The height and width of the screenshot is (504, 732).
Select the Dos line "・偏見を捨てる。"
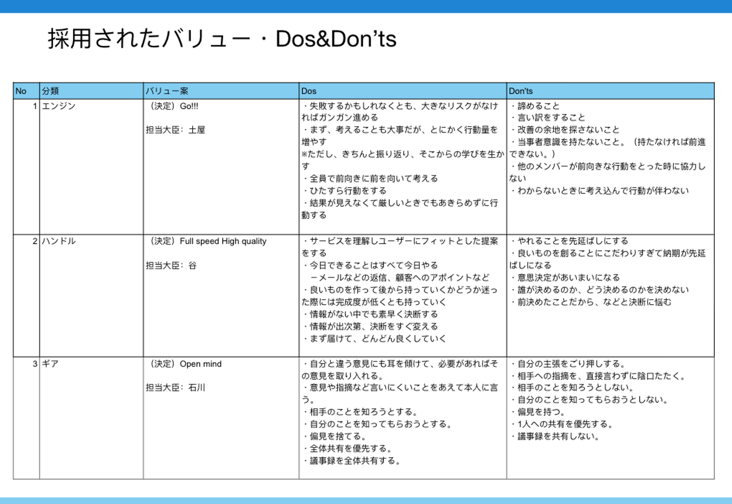click(x=334, y=436)
